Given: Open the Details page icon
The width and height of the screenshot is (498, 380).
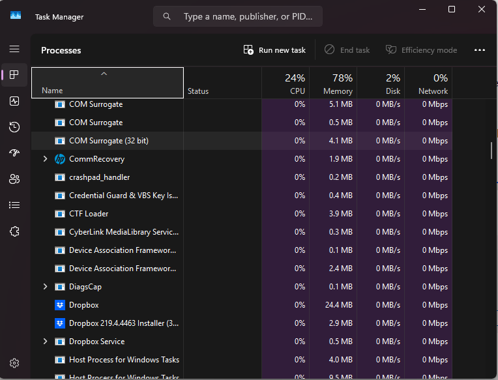Looking at the screenshot, I should (14, 205).
